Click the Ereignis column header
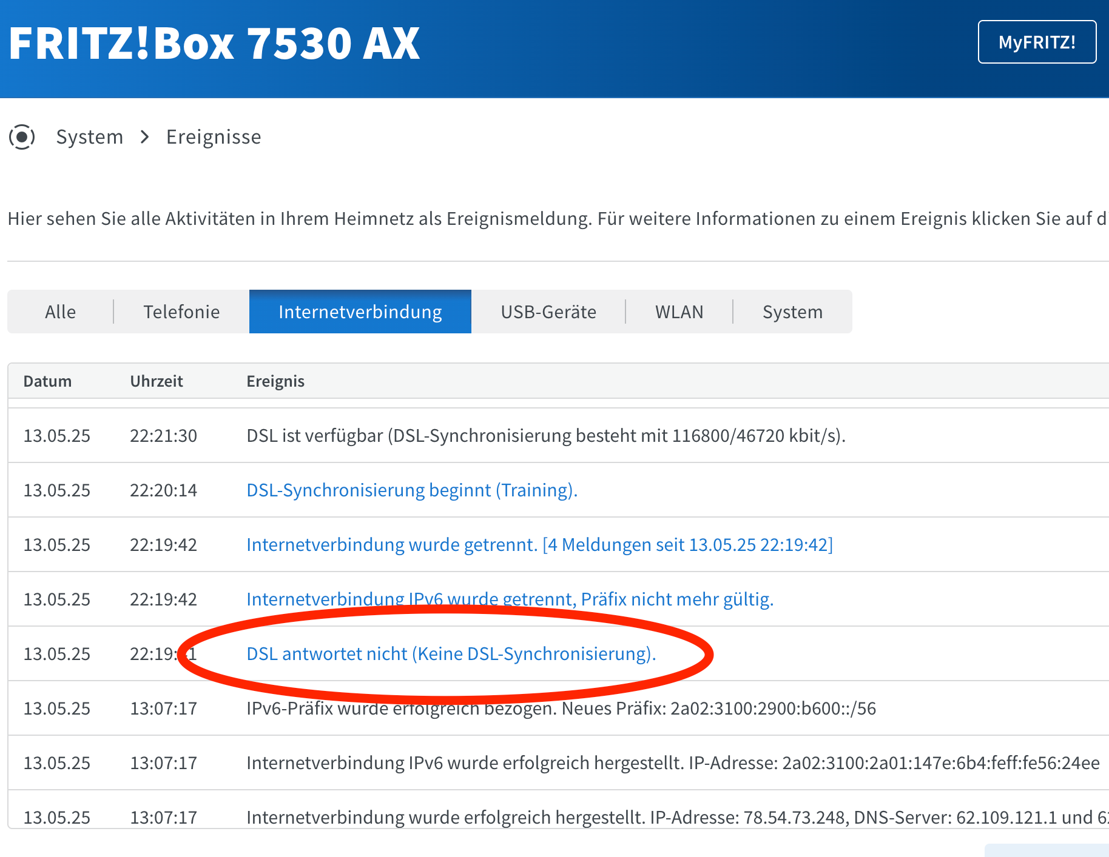Image resolution: width=1109 pixels, height=857 pixels. [275, 381]
